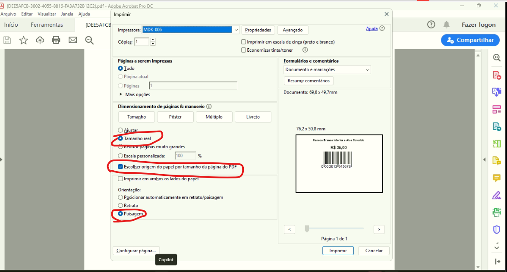Click the Imprimir button
The height and width of the screenshot is (272, 507).
tap(338, 250)
